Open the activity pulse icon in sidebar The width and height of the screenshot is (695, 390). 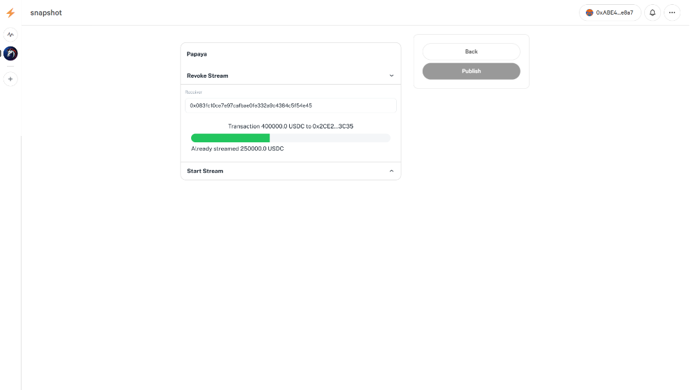pyautogui.click(x=10, y=34)
